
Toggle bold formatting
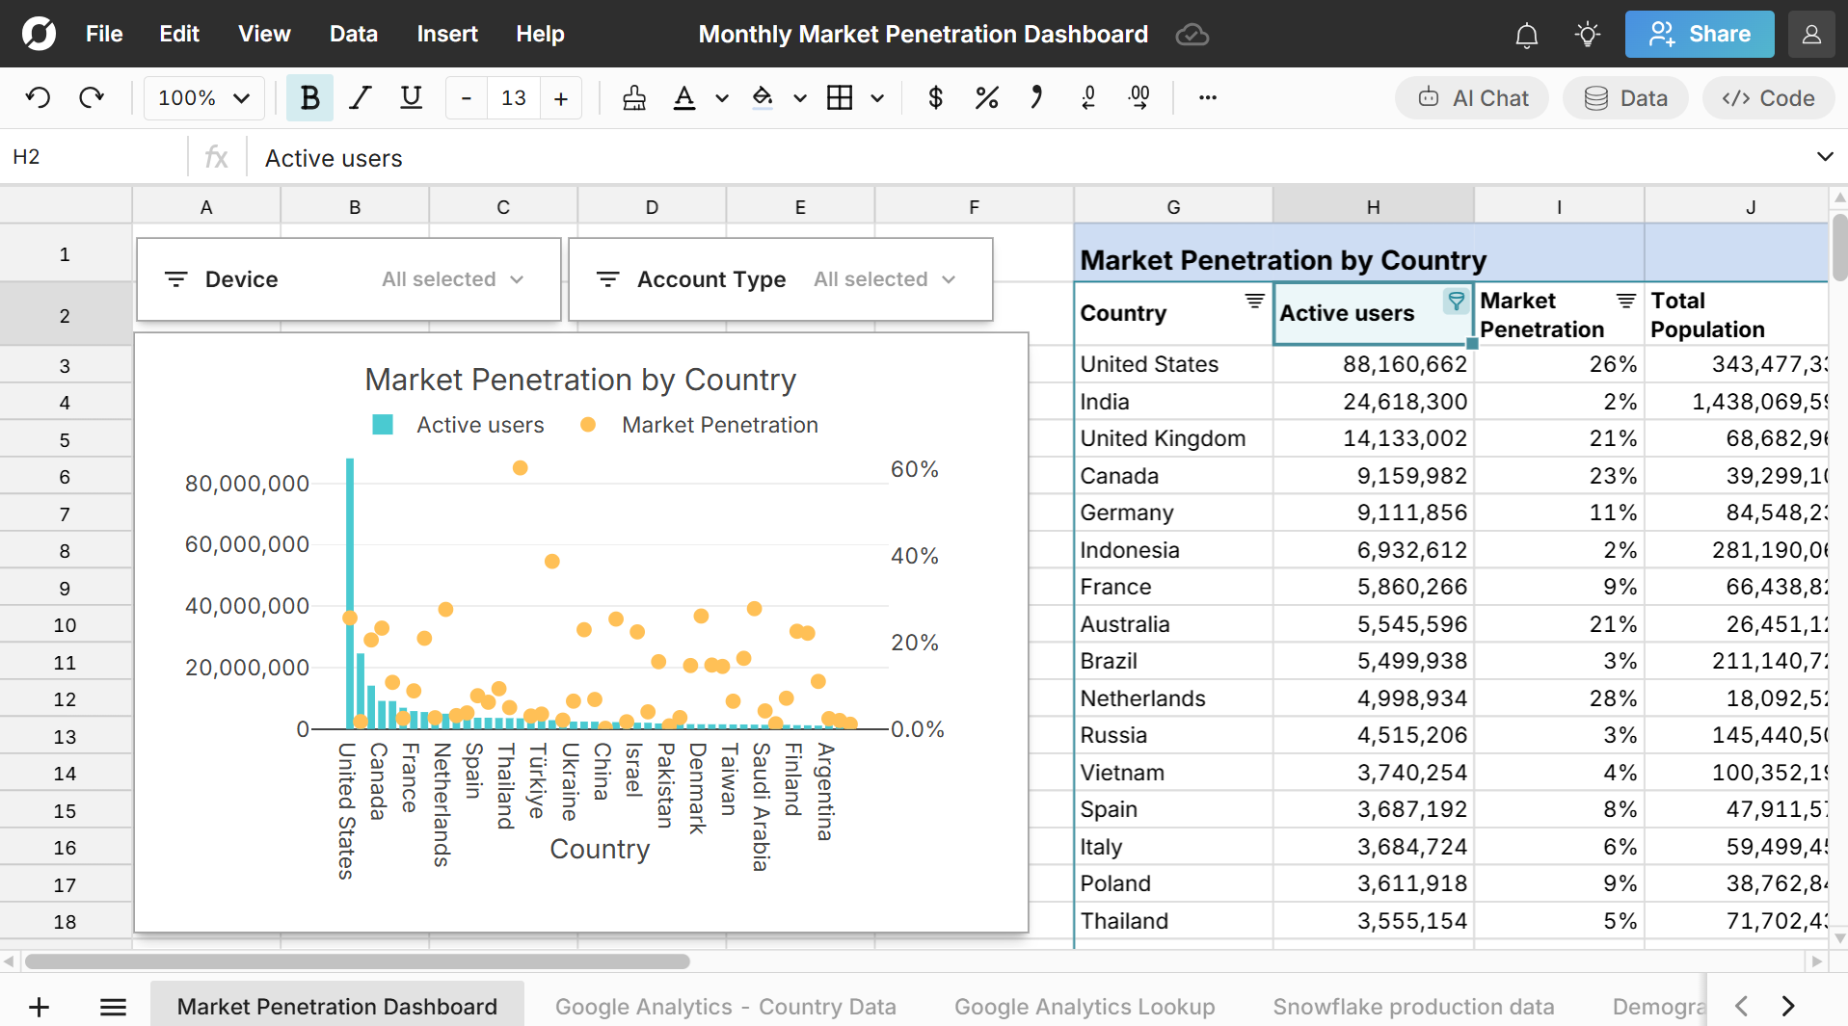click(x=309, y=97)
